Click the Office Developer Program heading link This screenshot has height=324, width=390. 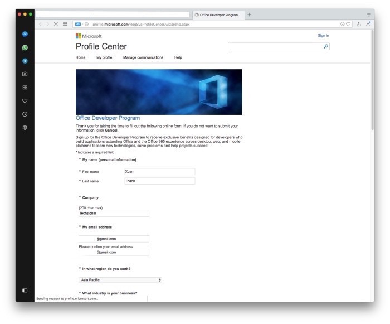click(108, 118)
